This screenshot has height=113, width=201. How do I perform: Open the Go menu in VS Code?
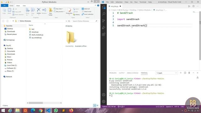pyautogui.click(x=131, y=2)
